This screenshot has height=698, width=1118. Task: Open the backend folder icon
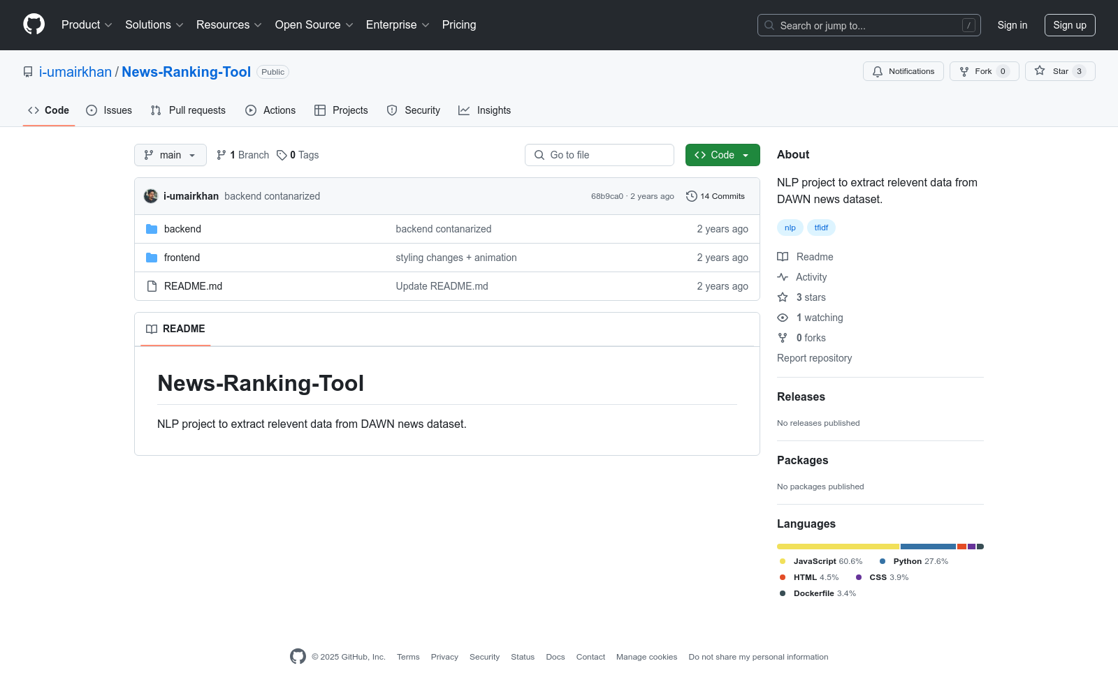point(152,229)
